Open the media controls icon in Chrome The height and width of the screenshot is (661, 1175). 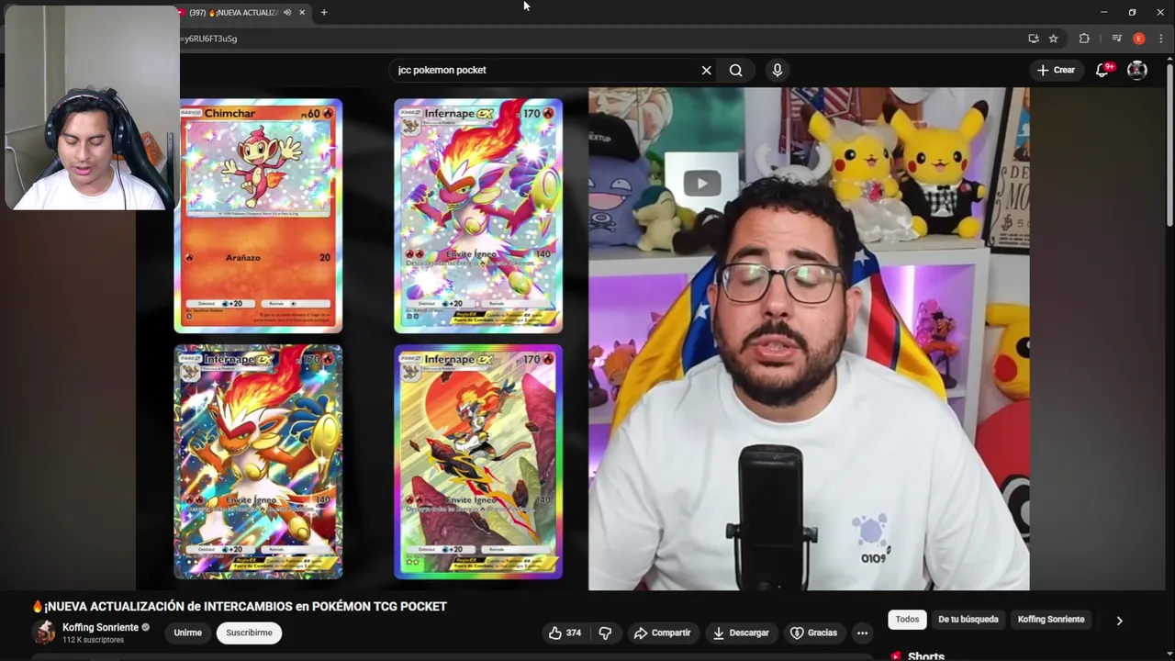coord(1117,39)
